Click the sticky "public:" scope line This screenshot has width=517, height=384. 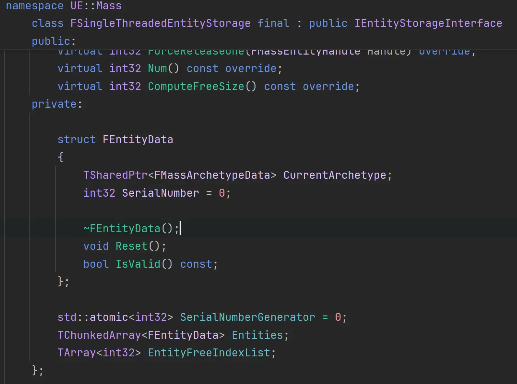click(x=53, y=41)
